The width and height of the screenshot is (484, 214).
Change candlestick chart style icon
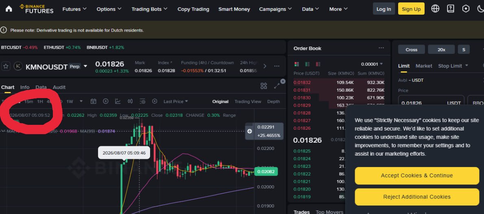(130, 101)
